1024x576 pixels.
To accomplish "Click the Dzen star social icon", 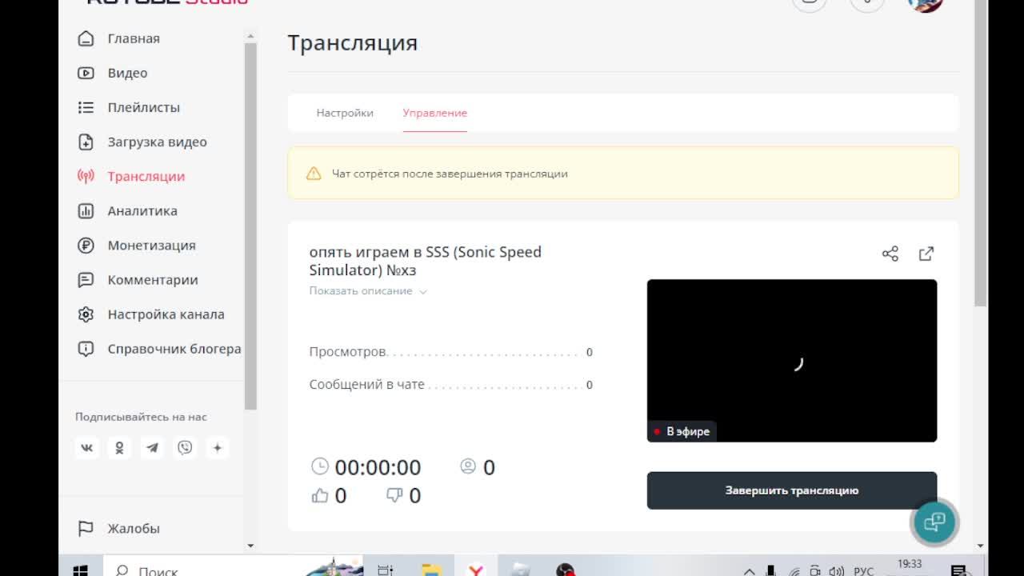I will (217, 448).
